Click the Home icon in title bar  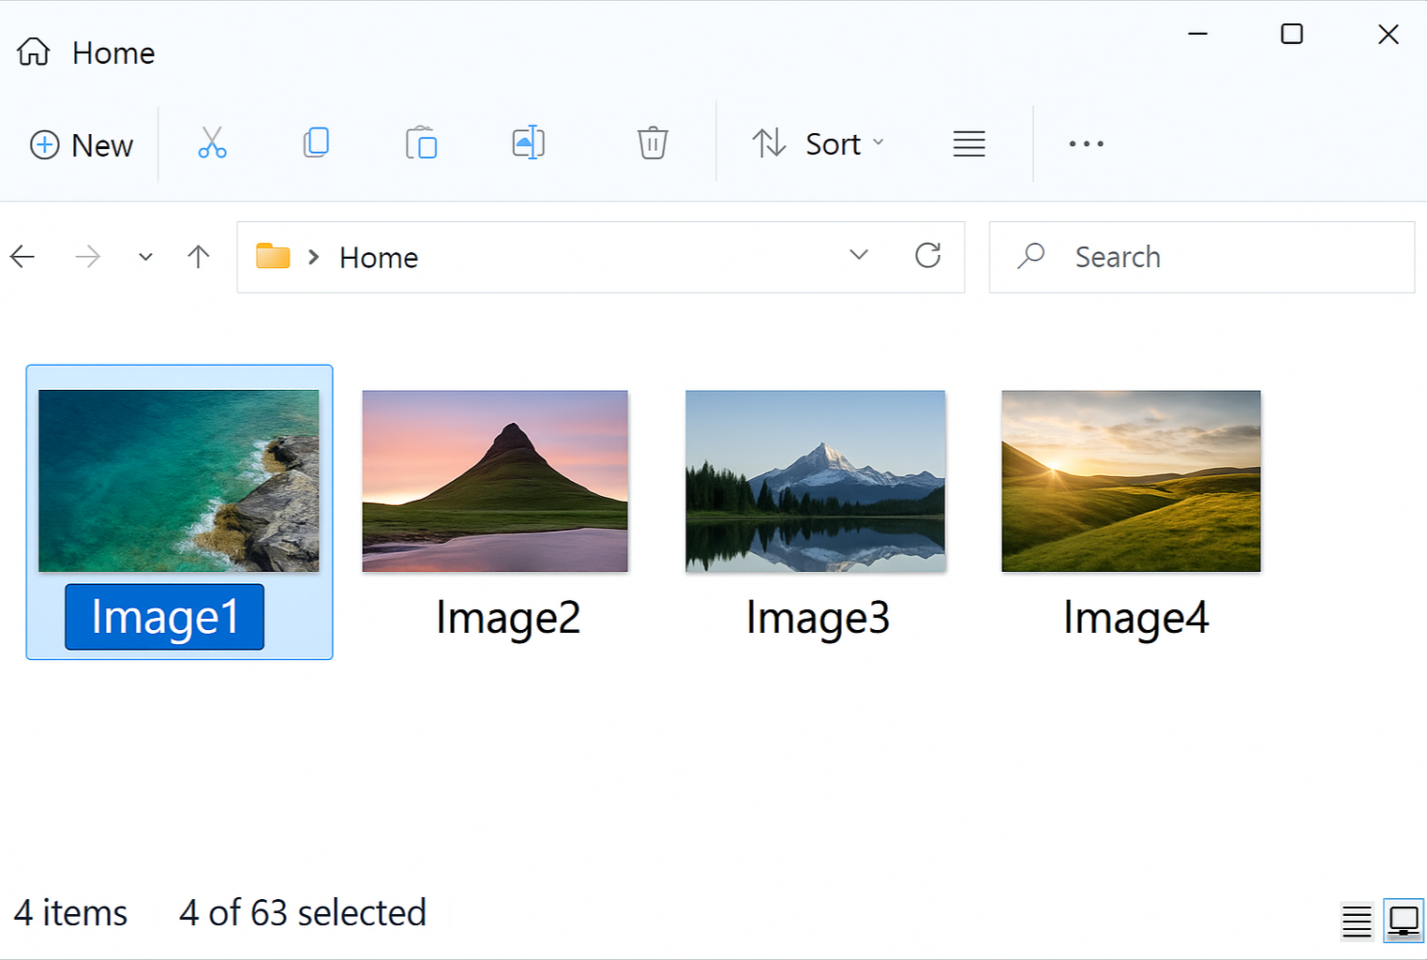(34, 52)
